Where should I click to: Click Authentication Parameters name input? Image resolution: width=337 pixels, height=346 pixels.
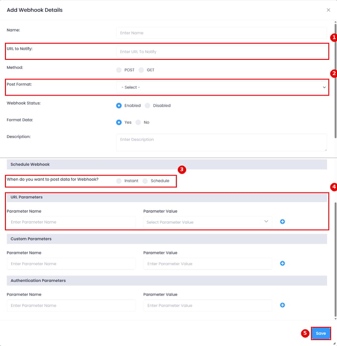(x=71, y=305)
